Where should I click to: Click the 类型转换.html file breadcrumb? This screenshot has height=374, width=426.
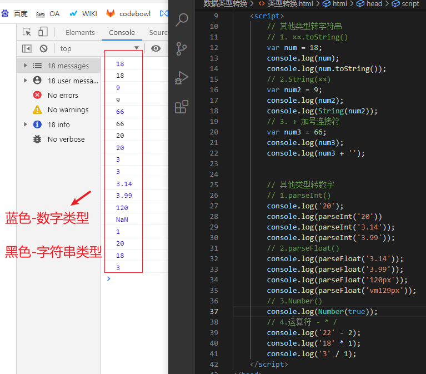286,3
